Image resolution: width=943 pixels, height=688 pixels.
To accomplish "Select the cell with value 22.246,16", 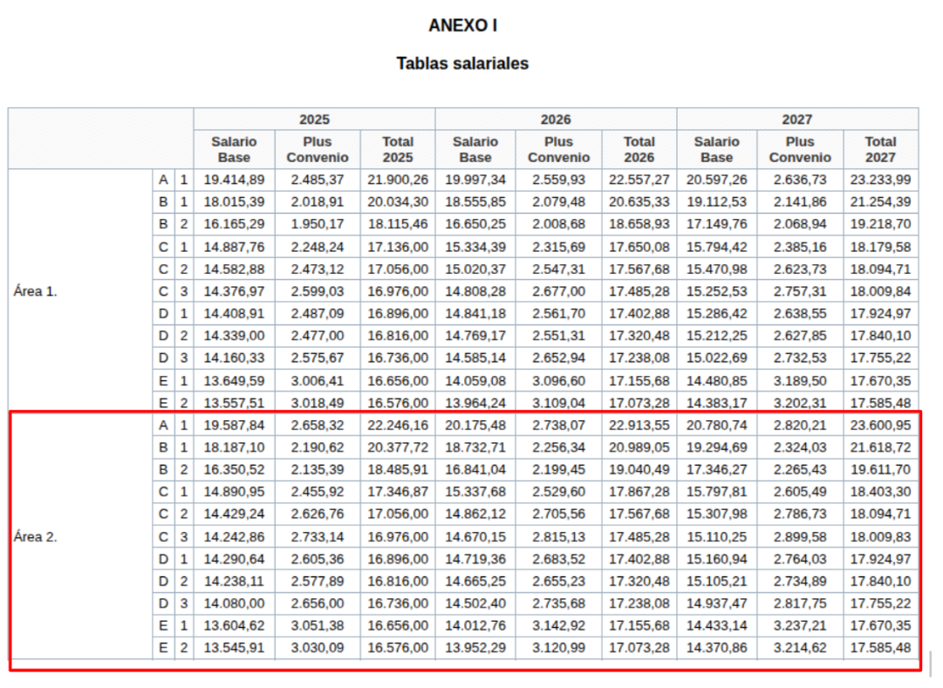I will [x=398, y=426].
